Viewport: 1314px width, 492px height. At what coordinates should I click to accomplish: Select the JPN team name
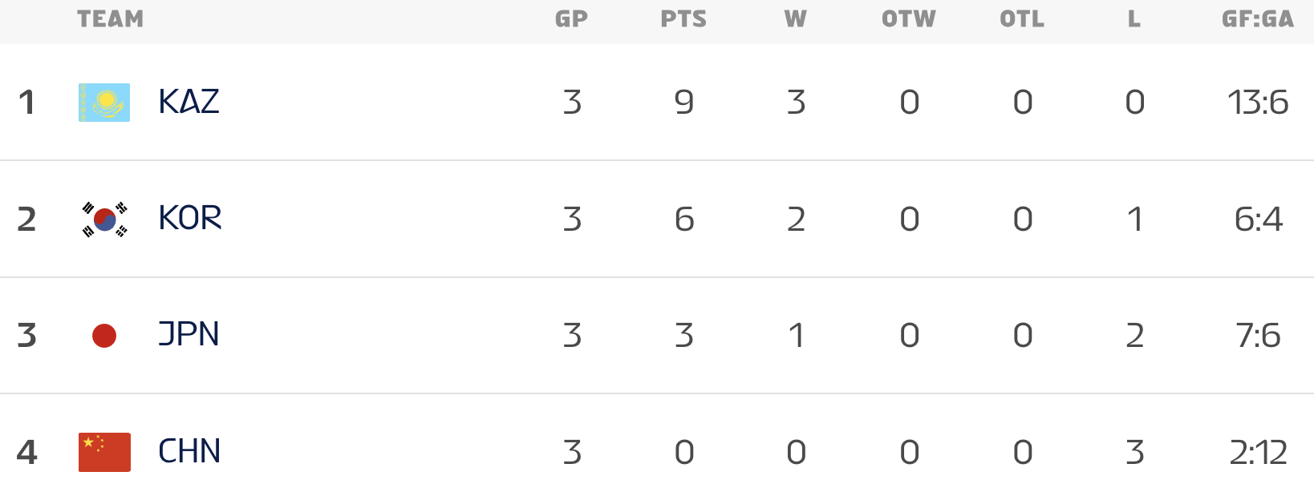click(189, 334)
